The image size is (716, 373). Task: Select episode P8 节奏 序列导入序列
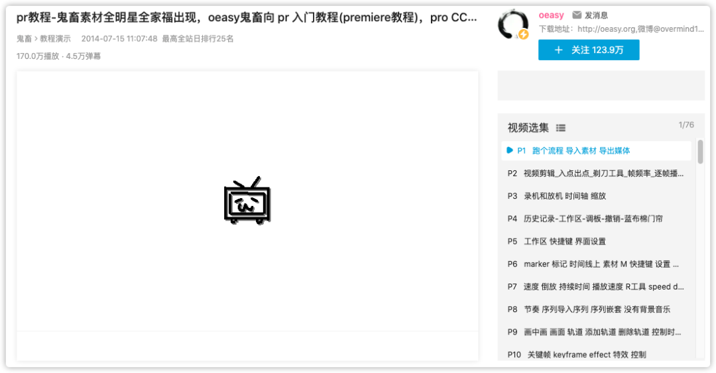(596, 309)
